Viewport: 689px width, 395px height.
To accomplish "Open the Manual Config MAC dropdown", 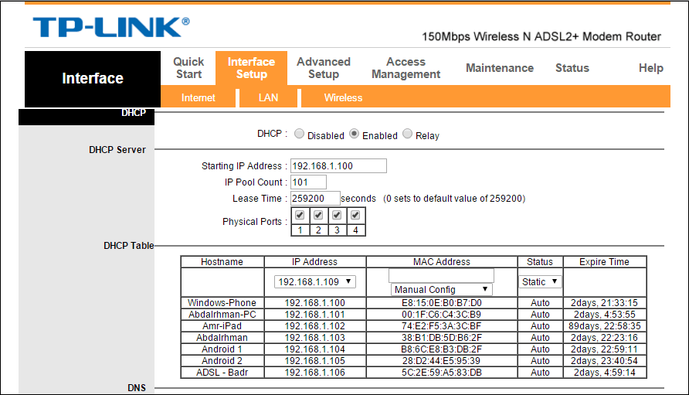I will (x=441, y=289).
